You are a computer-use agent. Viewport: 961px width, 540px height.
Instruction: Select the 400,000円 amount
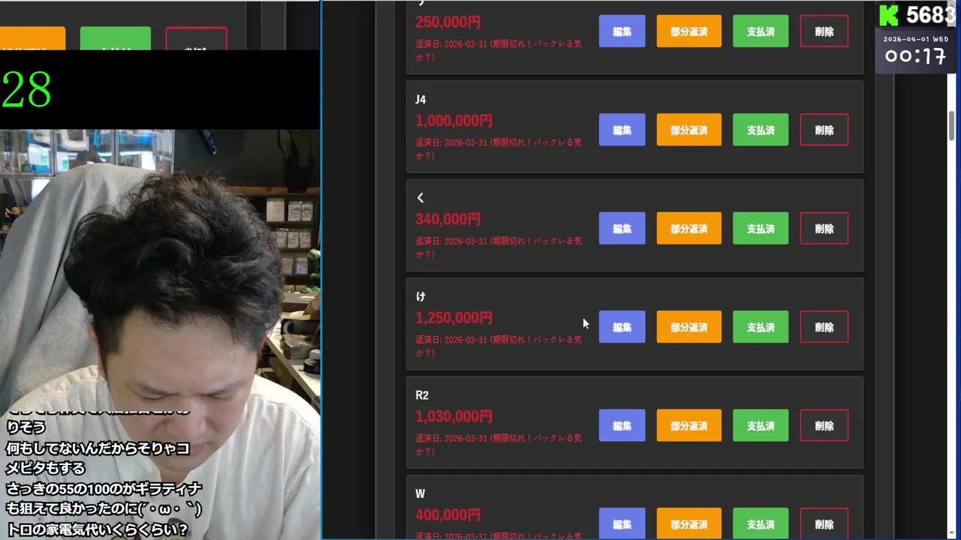coord(448,515)
